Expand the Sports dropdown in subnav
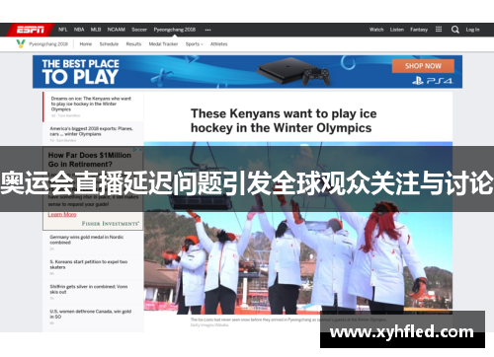Image resolution: width=494 pixels, height=357 pixels. [195, 44]
